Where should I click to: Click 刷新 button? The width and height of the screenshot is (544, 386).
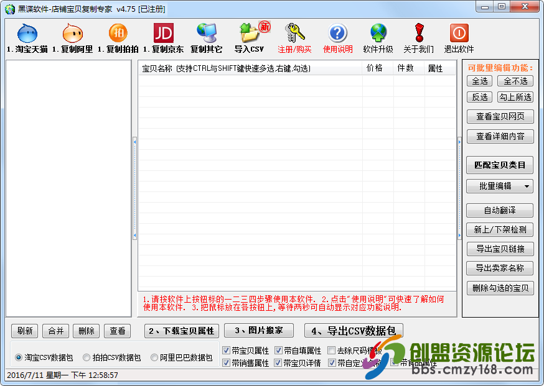[x=25, y=331]
